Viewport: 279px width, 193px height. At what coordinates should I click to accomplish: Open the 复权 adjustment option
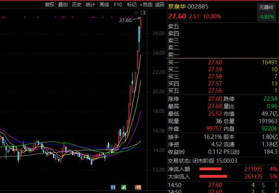(49, 5)
